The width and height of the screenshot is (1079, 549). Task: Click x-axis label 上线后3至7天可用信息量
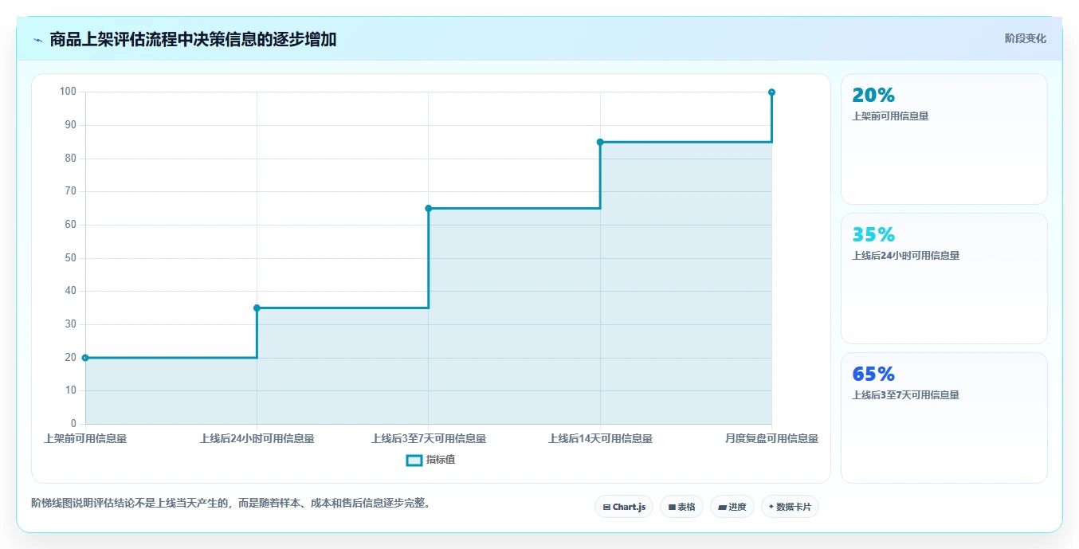pos(429,438)
